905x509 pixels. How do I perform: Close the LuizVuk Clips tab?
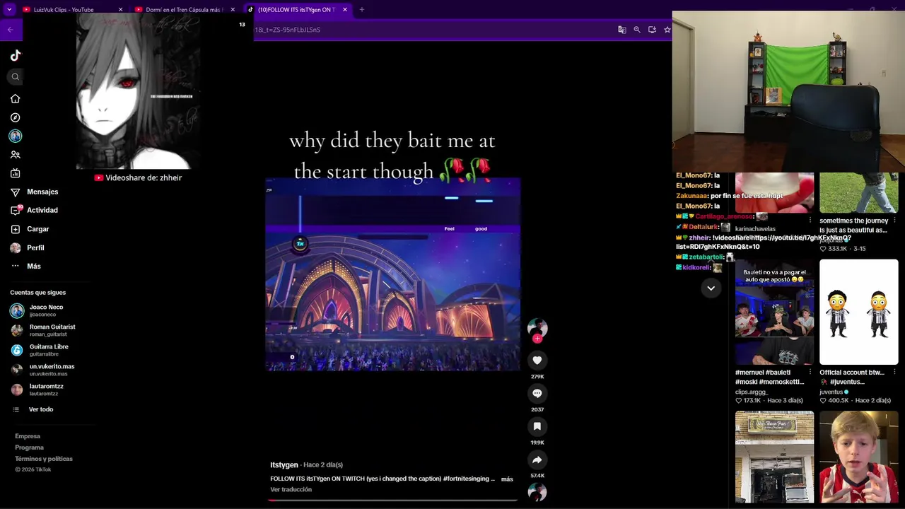[x=120, y=10]
